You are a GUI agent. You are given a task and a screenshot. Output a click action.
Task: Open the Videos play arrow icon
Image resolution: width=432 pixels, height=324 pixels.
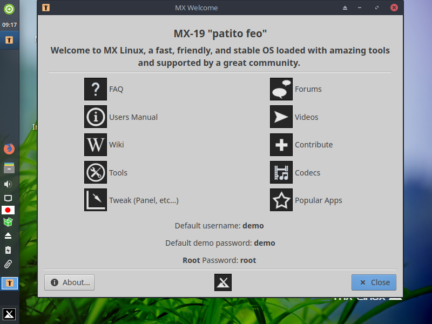tap(281, 117)
